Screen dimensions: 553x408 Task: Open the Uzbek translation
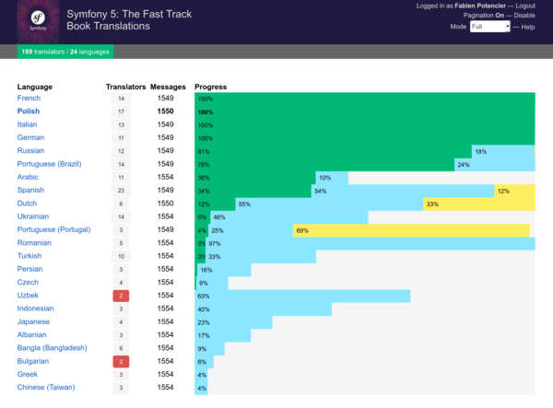click(28, 296)
